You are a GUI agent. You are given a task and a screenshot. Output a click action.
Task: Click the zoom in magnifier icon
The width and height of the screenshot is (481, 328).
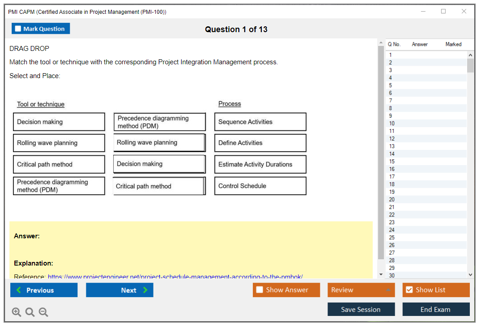pos(17,312)
